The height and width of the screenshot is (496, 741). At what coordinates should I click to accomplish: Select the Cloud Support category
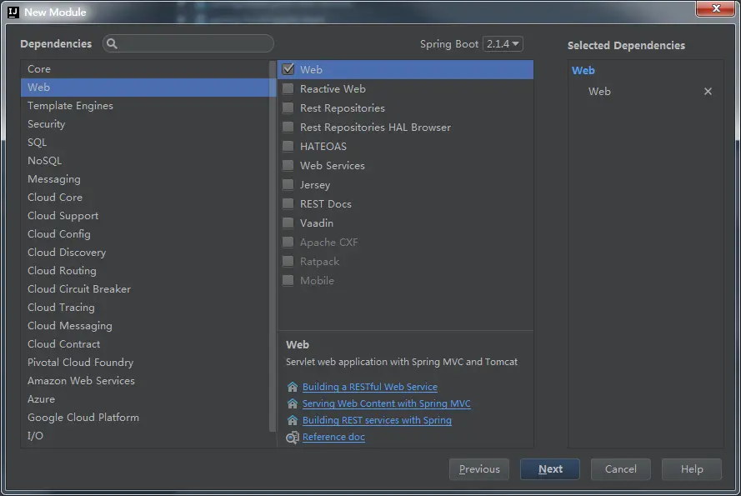point(144,216)
